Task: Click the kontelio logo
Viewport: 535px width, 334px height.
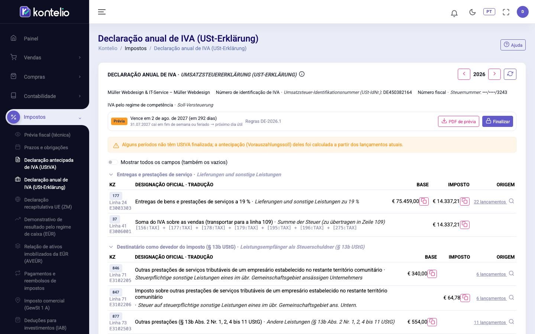Action: click(x=45, y=12)
